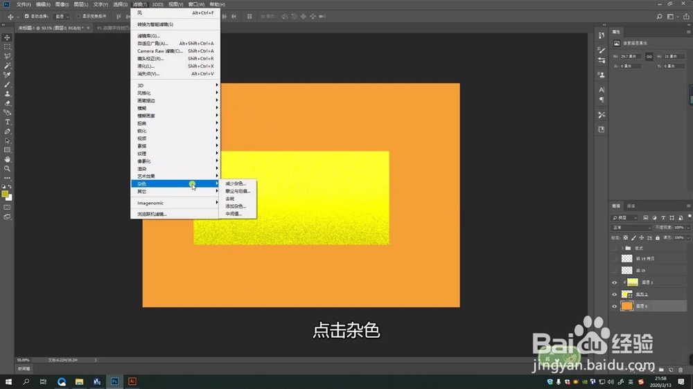The image size is (693, 389).
Task: Expand the 其它 filter submenu
Action: pyautogui.click(x=175, y=191)
